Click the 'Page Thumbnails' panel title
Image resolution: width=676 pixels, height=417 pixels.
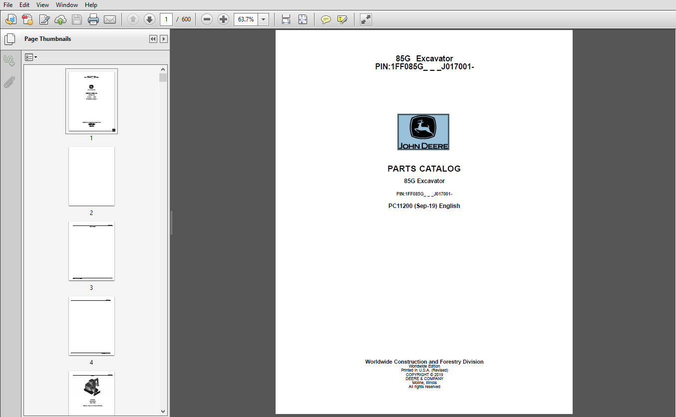click(48, 39)
